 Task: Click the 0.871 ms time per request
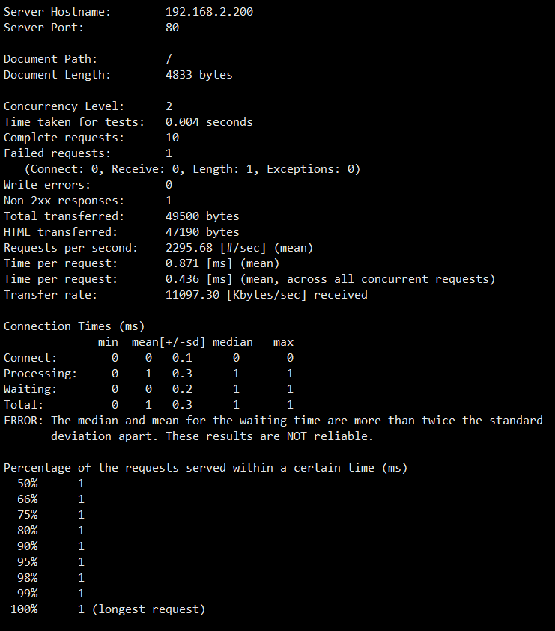pyautogui.click(x=182, y=263)
